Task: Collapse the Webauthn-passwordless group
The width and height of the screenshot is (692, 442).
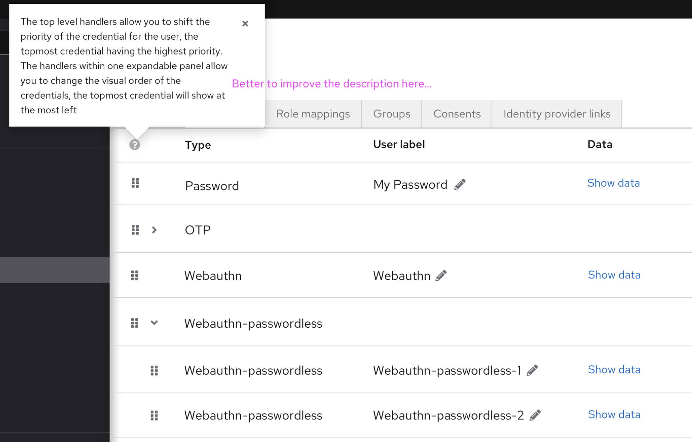Action: click(154, 323)
